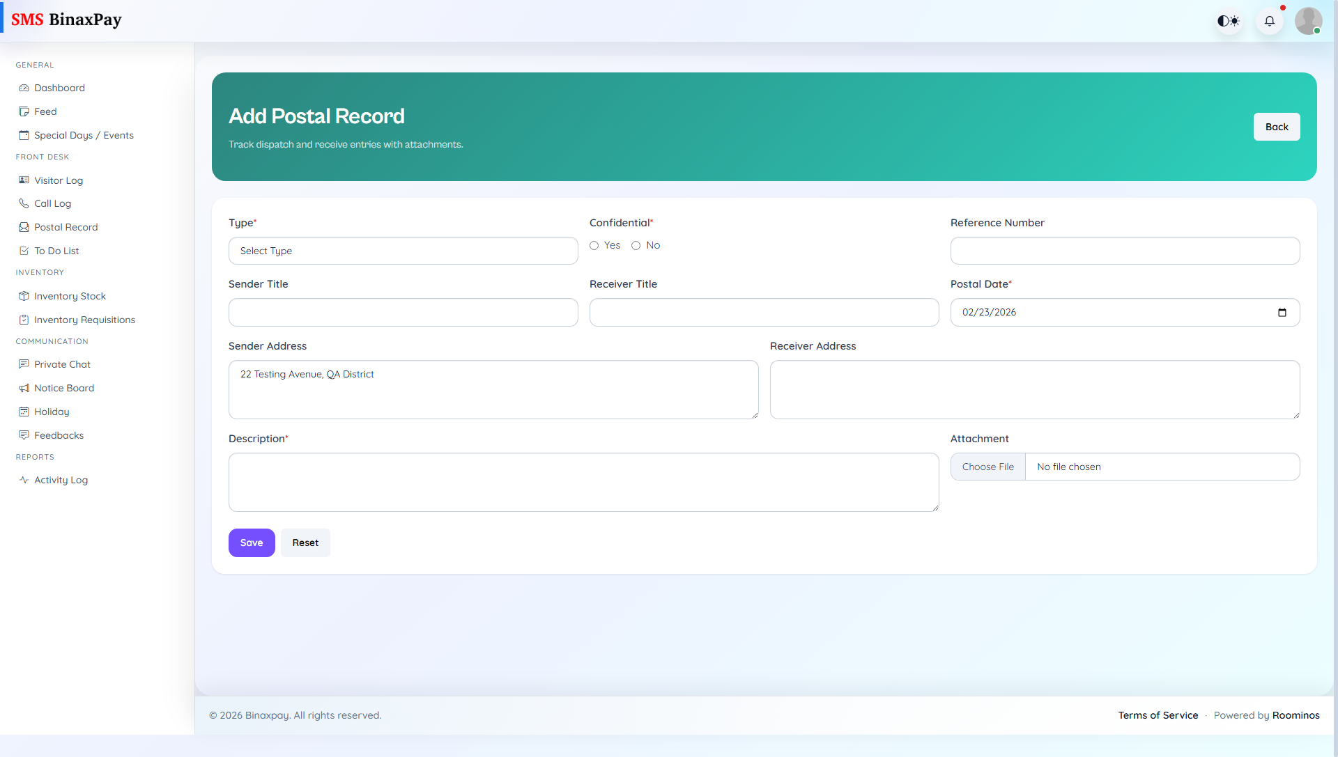Viewport: 1338px width, 757px height.
Task: Click the notification bell icon
Action: click(x=1270, y=21)
